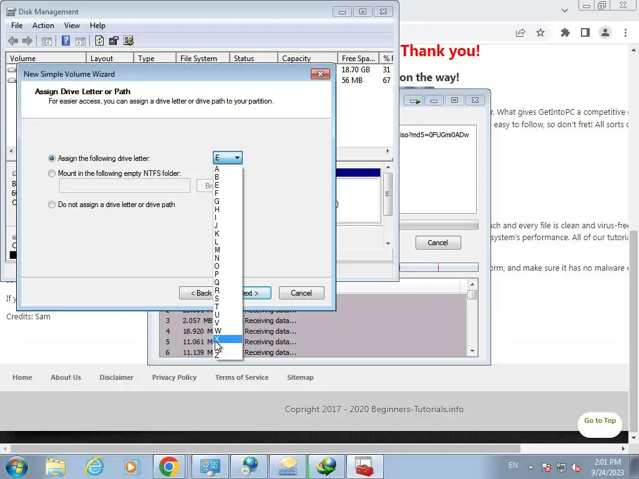Click the EN language indicator in taskbar
The width and height of the screenshot is (639, 479).
click(513, 465)
